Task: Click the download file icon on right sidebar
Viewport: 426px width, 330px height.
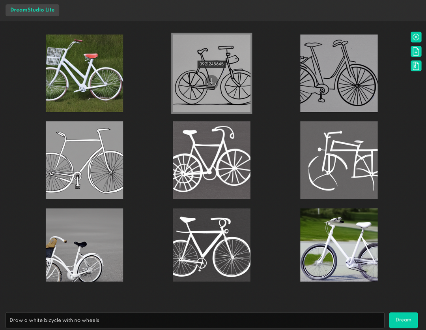Action: tap(416, 51)
